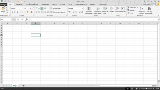Click increase decimals icon
Image resolution: width=160 pixels, height=90 pixels.
click(x=79, y=12)
